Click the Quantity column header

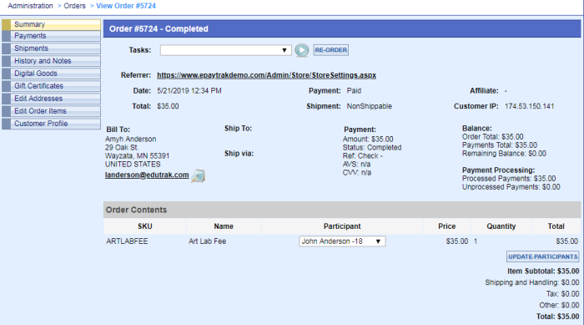click(501, 226)
